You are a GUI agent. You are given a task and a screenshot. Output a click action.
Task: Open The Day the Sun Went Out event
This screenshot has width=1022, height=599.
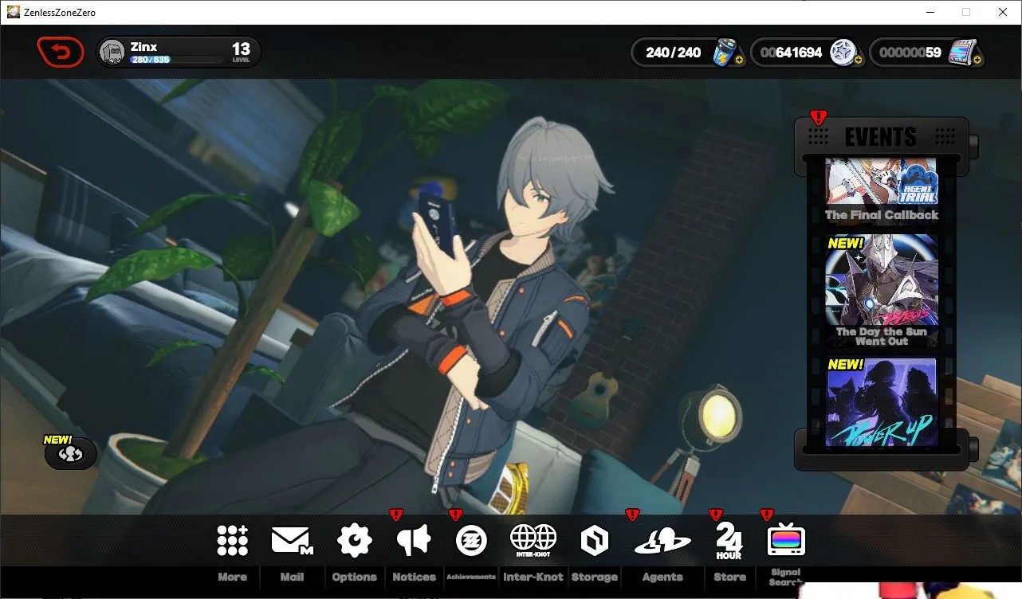[881, 291]
